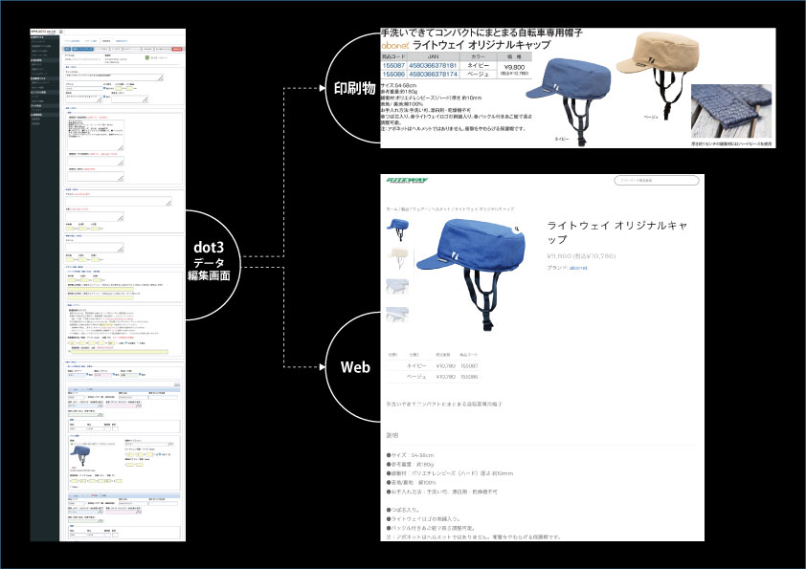
Task: Click the keyword search field on the web page
Action: tap(657, 180)
